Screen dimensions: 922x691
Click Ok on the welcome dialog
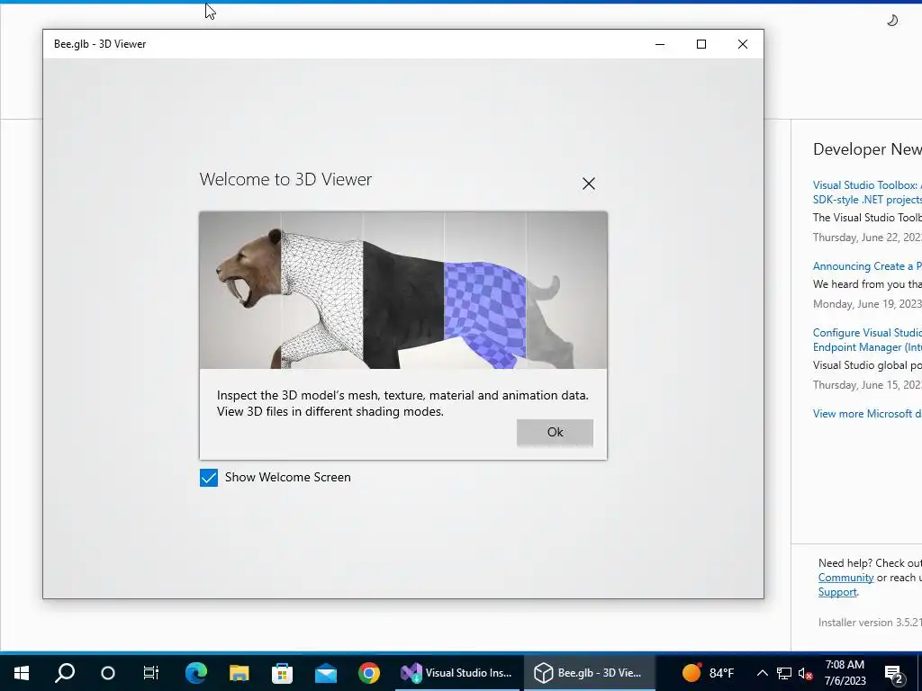[555, 433]
